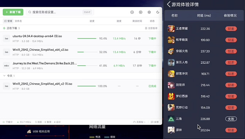The width and height of the screenshot is (245, 139).
Task: Click the 穿越火线 game icon
Action: coord(171,51)
